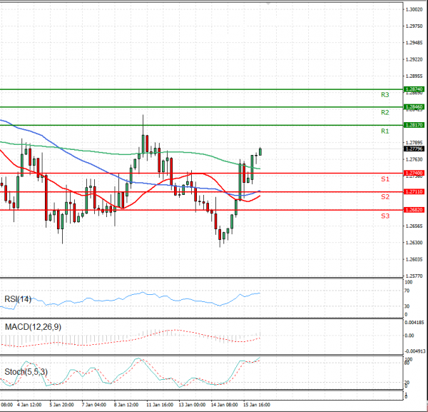Select the 1.28170 green price tag
Screen dimensions: 428x412
(x=414, y=125)
